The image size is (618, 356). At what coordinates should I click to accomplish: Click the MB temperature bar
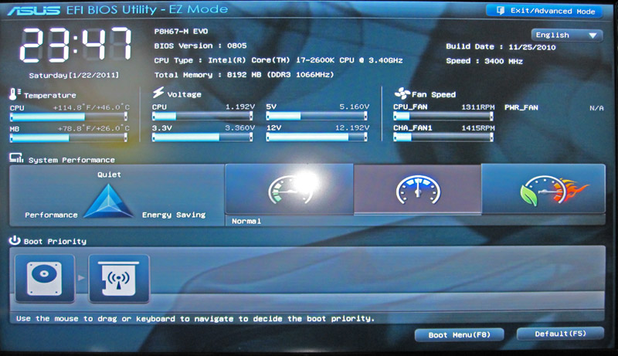[69, 137]
